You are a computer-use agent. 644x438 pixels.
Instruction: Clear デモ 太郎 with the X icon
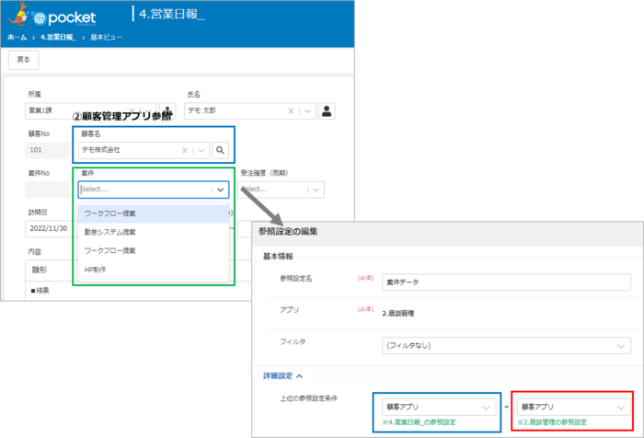coord(291,111)
